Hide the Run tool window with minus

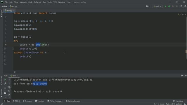[186, 76]
